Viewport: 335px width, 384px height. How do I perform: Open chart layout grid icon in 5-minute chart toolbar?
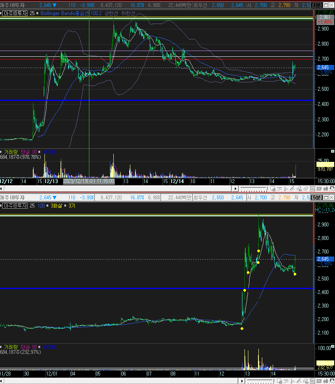point(279,381)
